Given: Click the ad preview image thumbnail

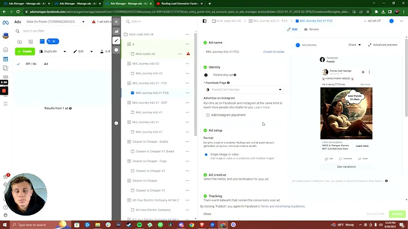Looking at the screenshot, I should [346, 113].
